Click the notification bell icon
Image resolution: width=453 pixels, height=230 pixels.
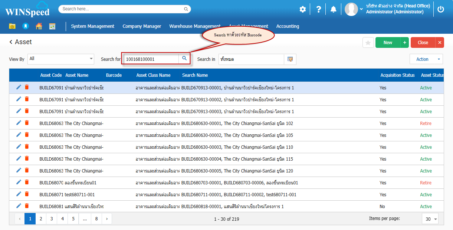pyautogui.click(x=334, y=9)
